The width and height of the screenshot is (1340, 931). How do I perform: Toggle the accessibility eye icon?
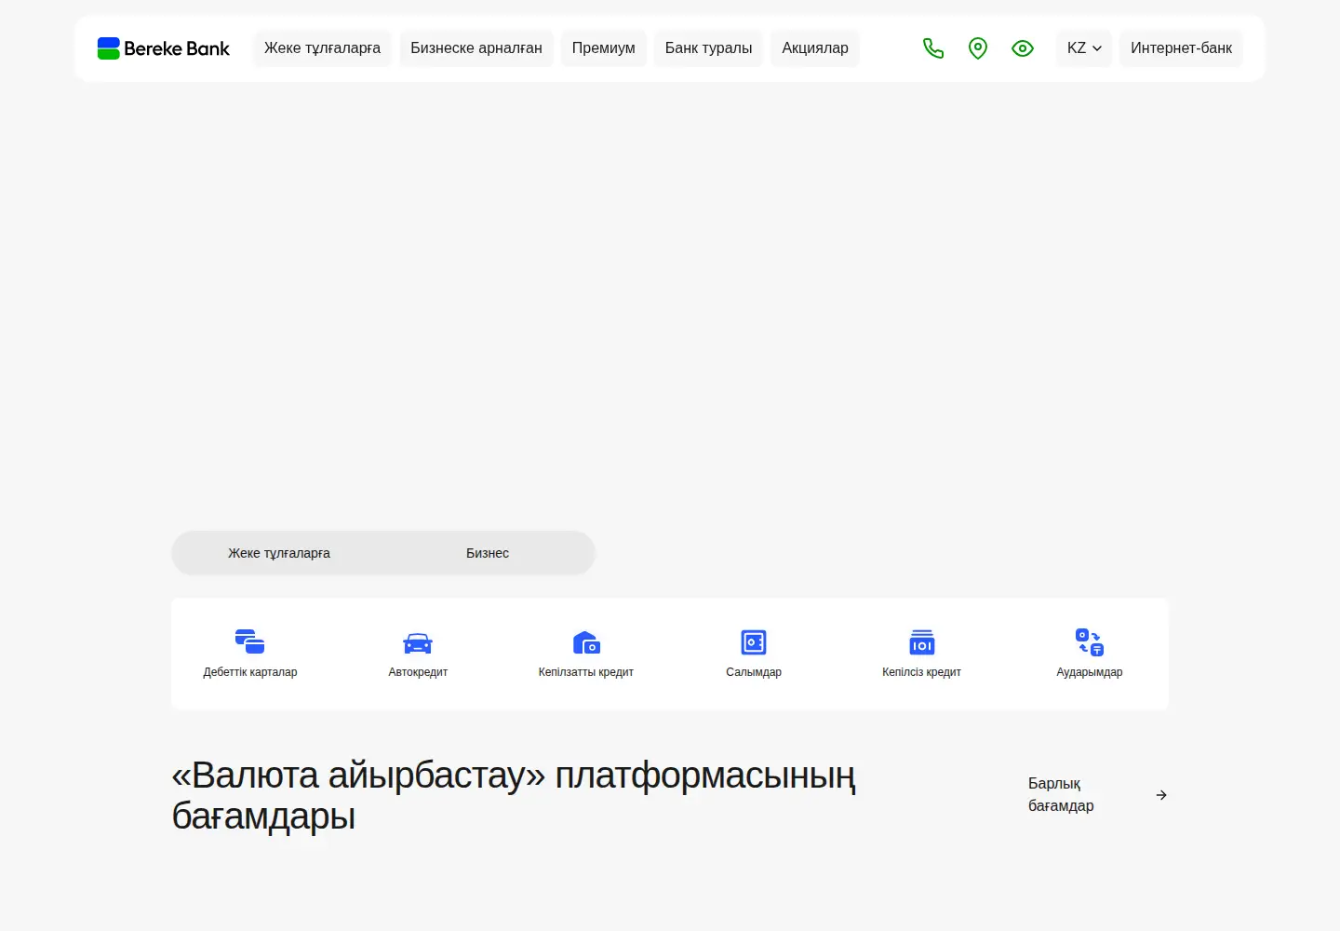[x=1023, y=48]
